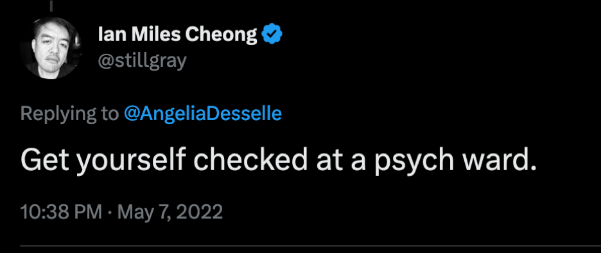Click 'PM' in the tweet timestamp
Viewport: 601px width, 253px height.
(x=88, y=212)
